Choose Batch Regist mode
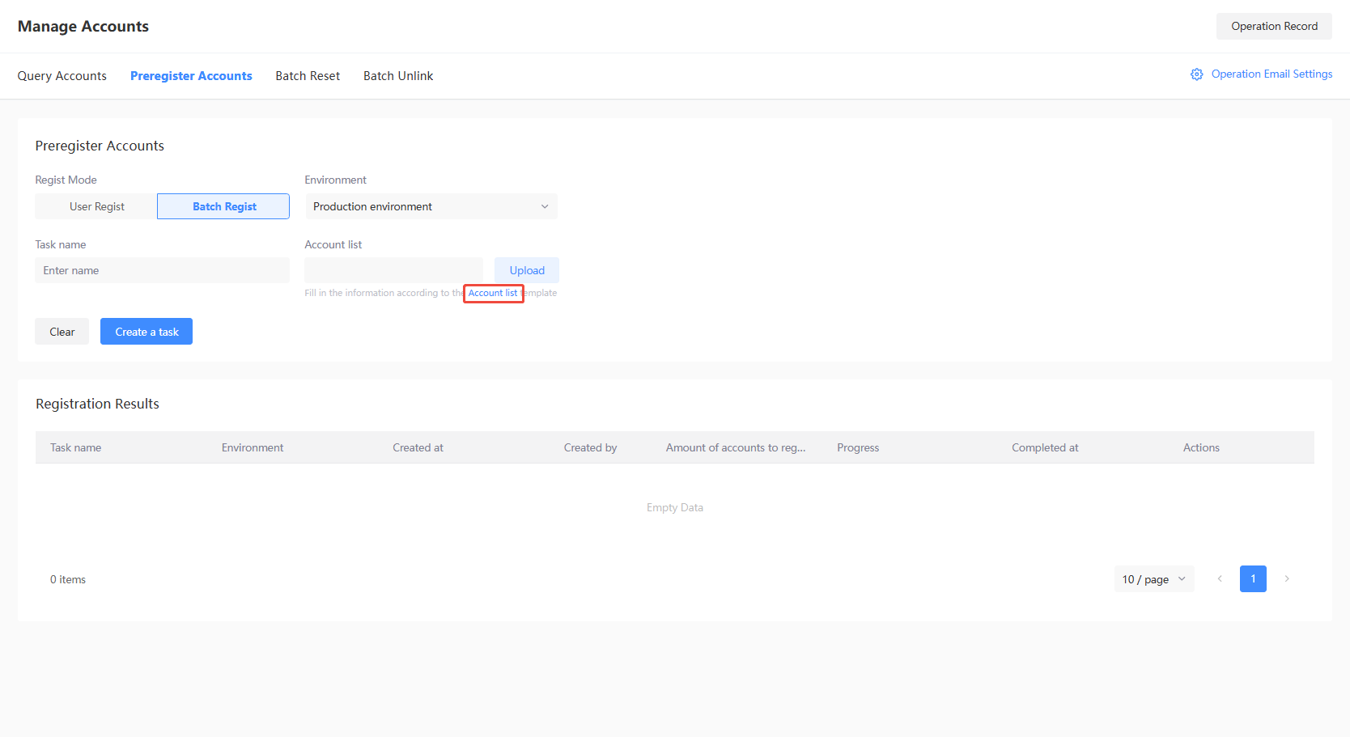 coord(223,206)
